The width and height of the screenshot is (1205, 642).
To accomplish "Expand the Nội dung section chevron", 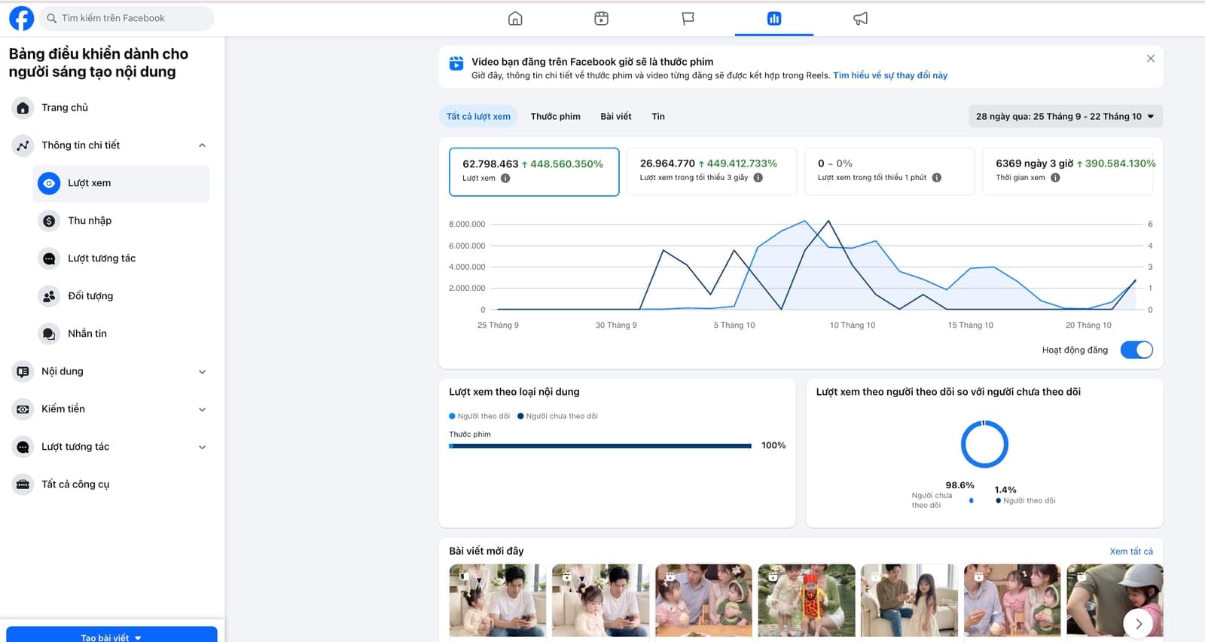I will click(202, 371).
